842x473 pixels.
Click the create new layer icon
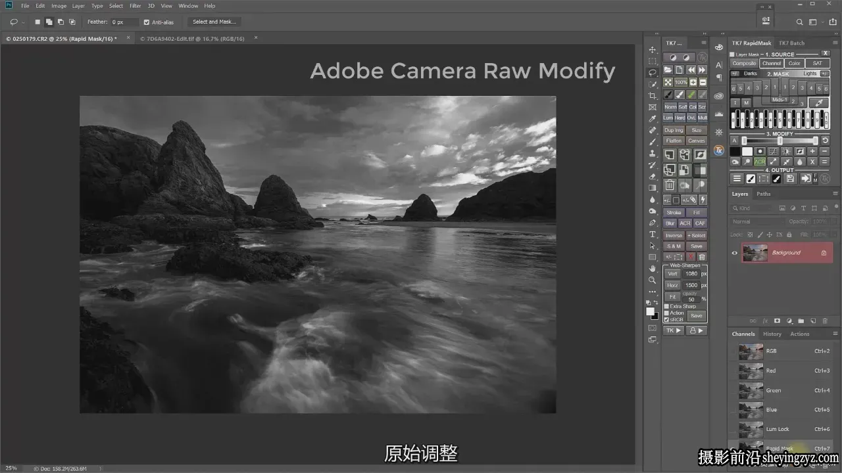click(813, 321)
